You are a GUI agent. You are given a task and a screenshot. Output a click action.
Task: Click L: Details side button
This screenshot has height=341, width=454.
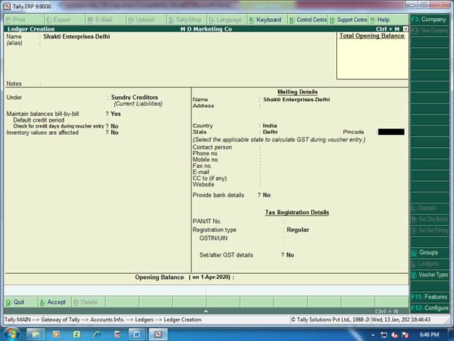(430, 208)
